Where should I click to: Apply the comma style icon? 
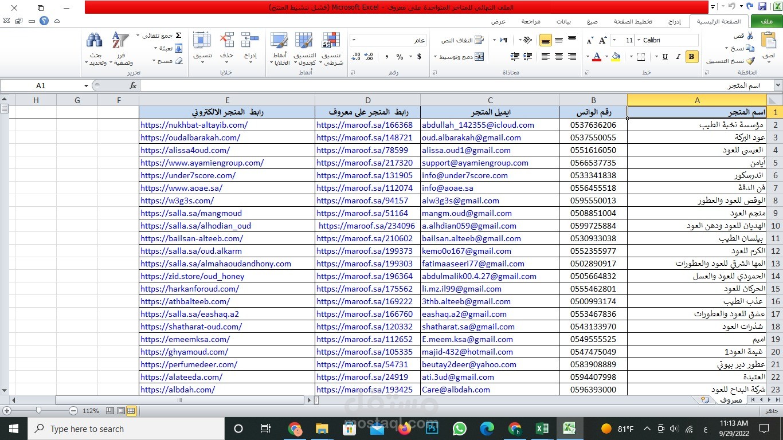point(387,57)
